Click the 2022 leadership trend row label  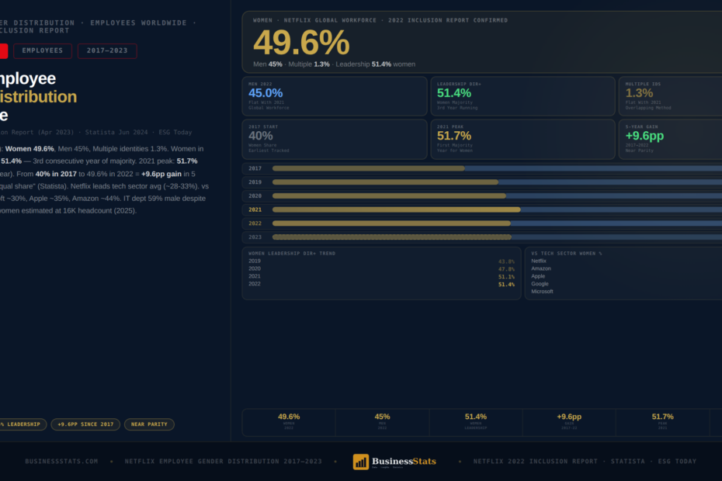tap(255, 284)
